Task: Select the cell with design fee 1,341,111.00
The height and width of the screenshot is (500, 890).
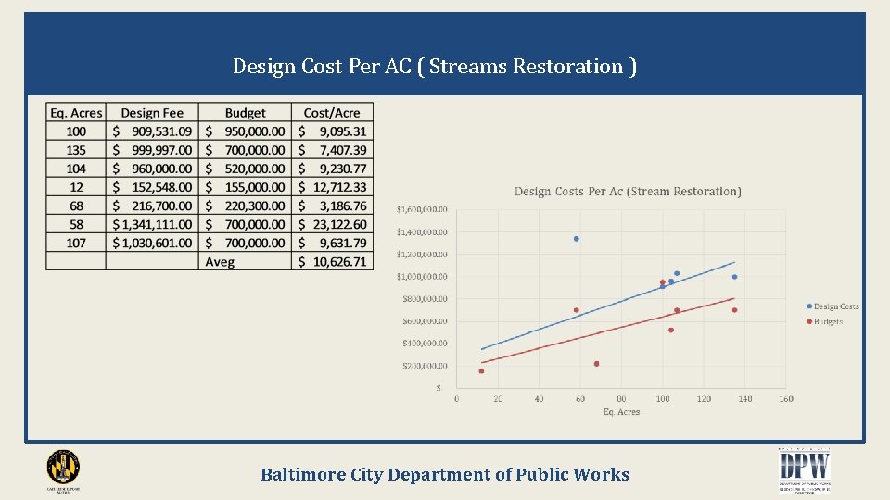Action: click(152, 224)
